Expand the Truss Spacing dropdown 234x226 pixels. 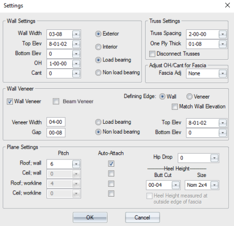tap(223, 34)
